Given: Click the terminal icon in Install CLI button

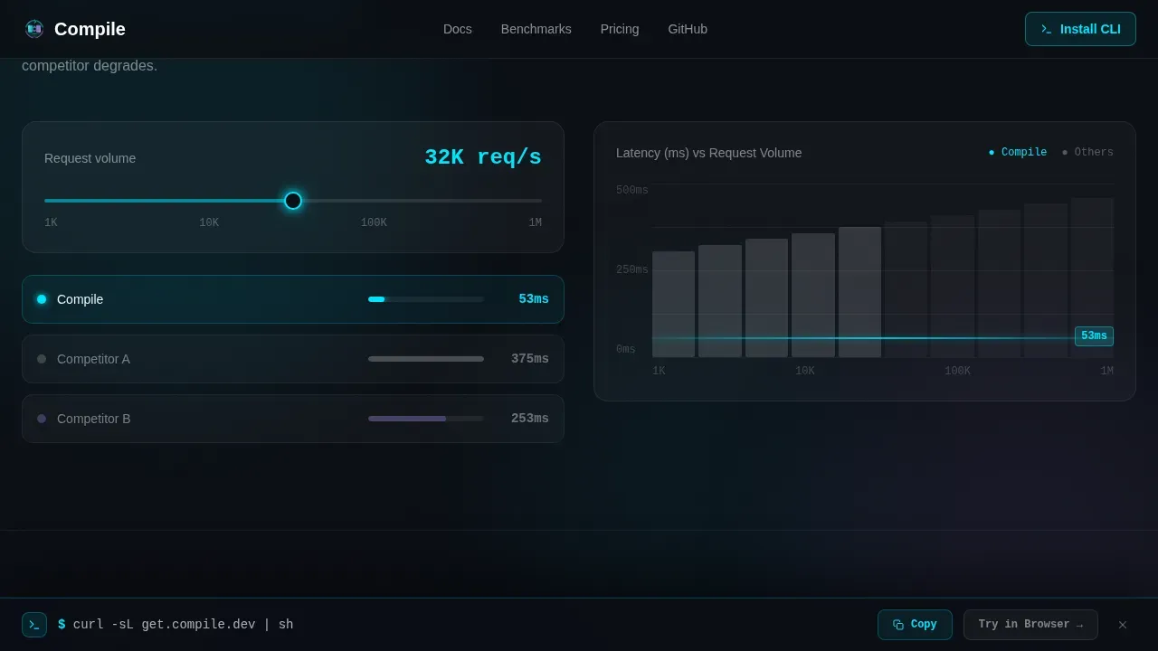Looking at the screenshot, I should click(x=1047, y=29).
